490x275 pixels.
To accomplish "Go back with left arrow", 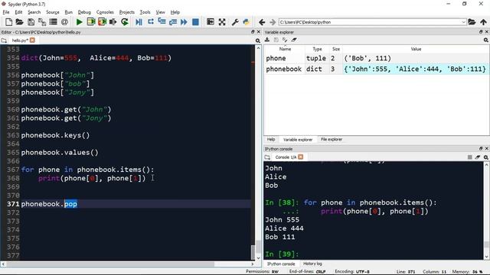I will 262,22.
